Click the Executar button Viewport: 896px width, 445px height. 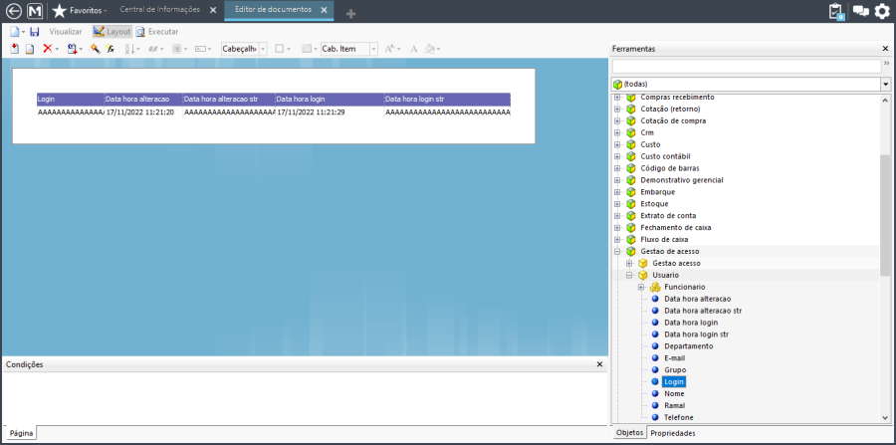tap(157, 32)
